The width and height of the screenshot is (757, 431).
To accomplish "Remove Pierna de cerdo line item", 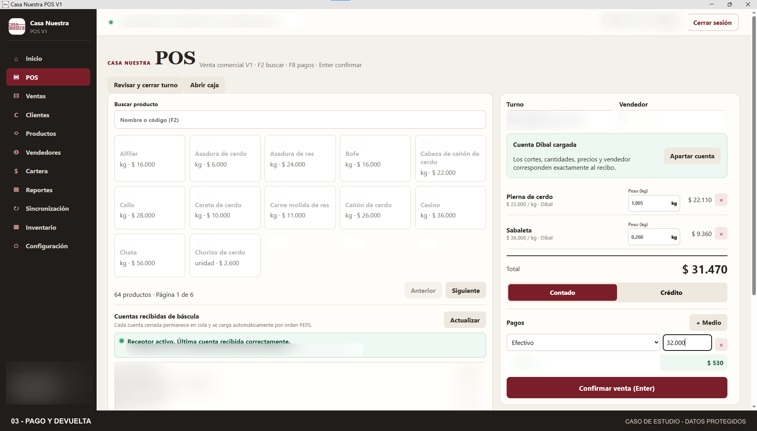I will pos(721,200).
